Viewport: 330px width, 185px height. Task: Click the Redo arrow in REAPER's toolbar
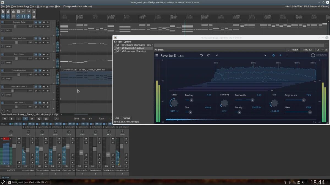[29, 11]
